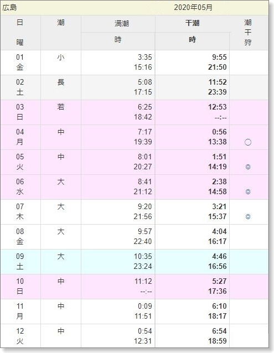Click the 潮 column header

tap(61, 23)
